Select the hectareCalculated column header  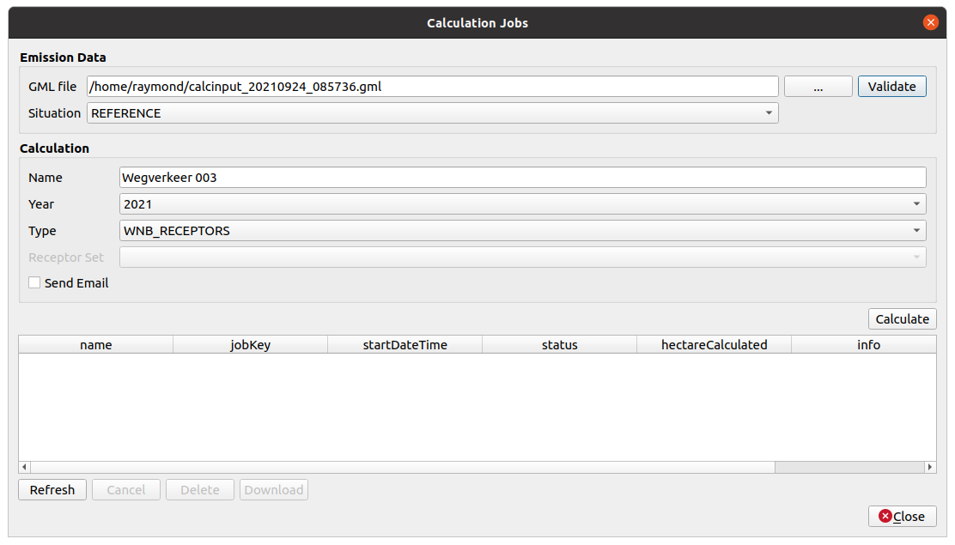pos(714,345)
